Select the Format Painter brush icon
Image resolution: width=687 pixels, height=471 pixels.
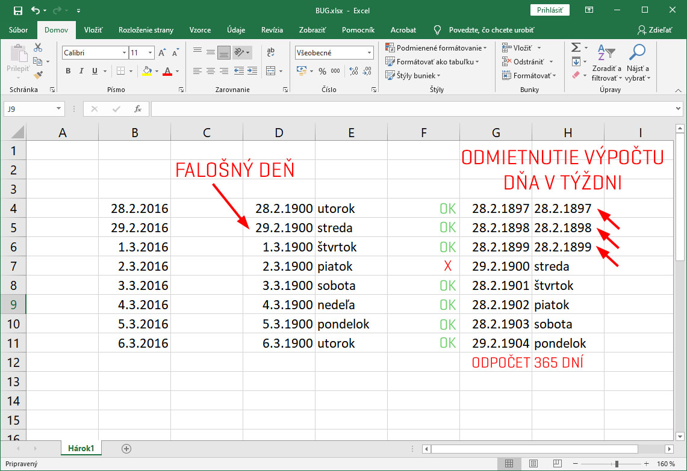point(38,75)
